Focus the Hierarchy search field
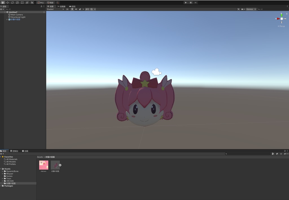 click(x=25, y=9)
